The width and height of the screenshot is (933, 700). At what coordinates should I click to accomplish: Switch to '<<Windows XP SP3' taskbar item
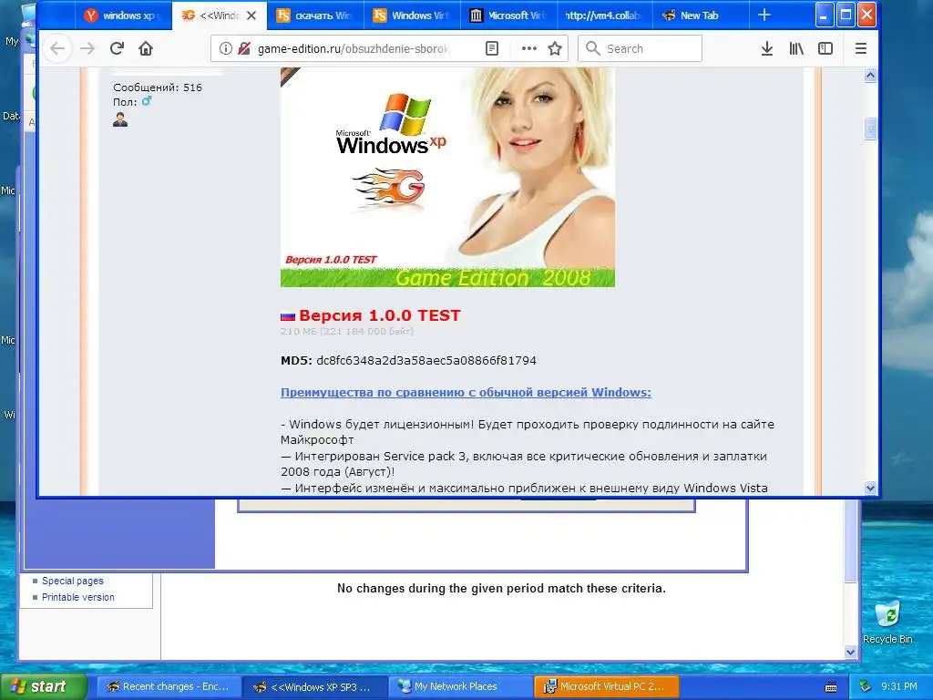pyautogui.click(x=315, y=686)
